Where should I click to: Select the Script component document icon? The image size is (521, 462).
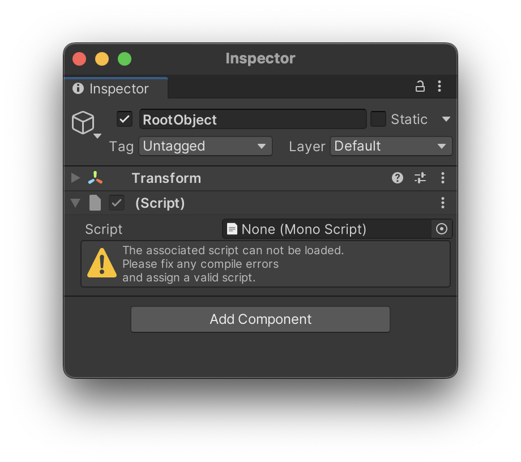point(95,203)
